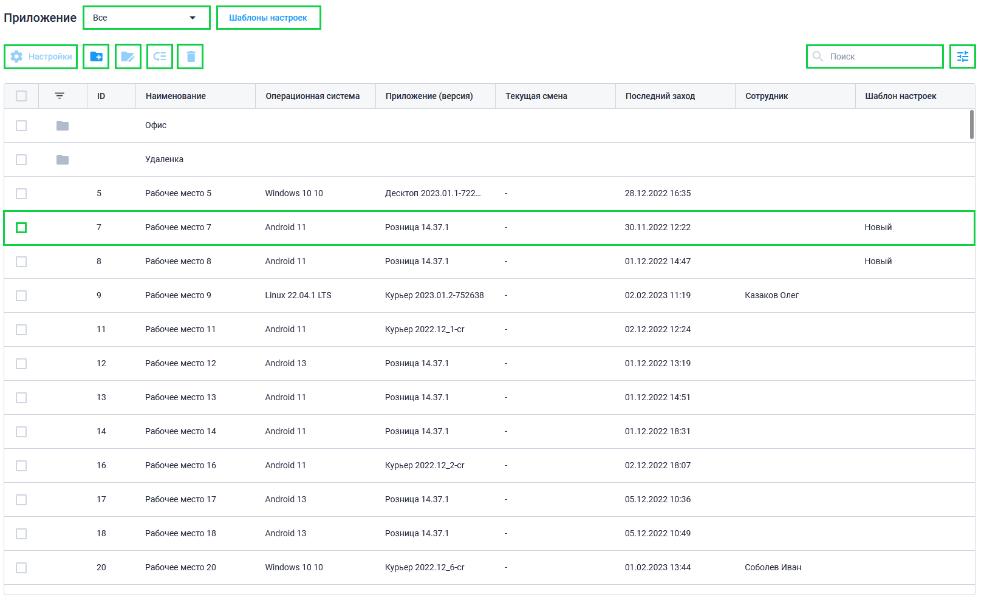Toggle the select-all checkbox in the header

tap(21, 96)
